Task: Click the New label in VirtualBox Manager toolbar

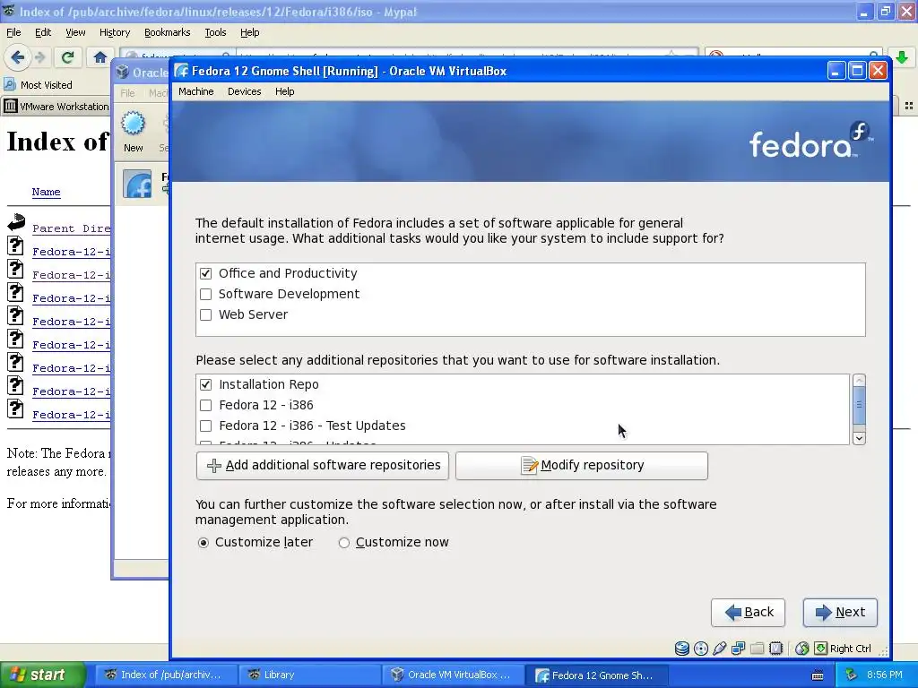Action: [x=133, y=148]
